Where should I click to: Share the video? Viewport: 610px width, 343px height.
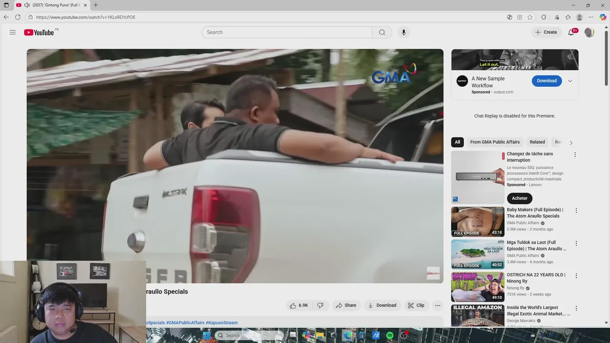pyautogui.click(x=346, y=305)
